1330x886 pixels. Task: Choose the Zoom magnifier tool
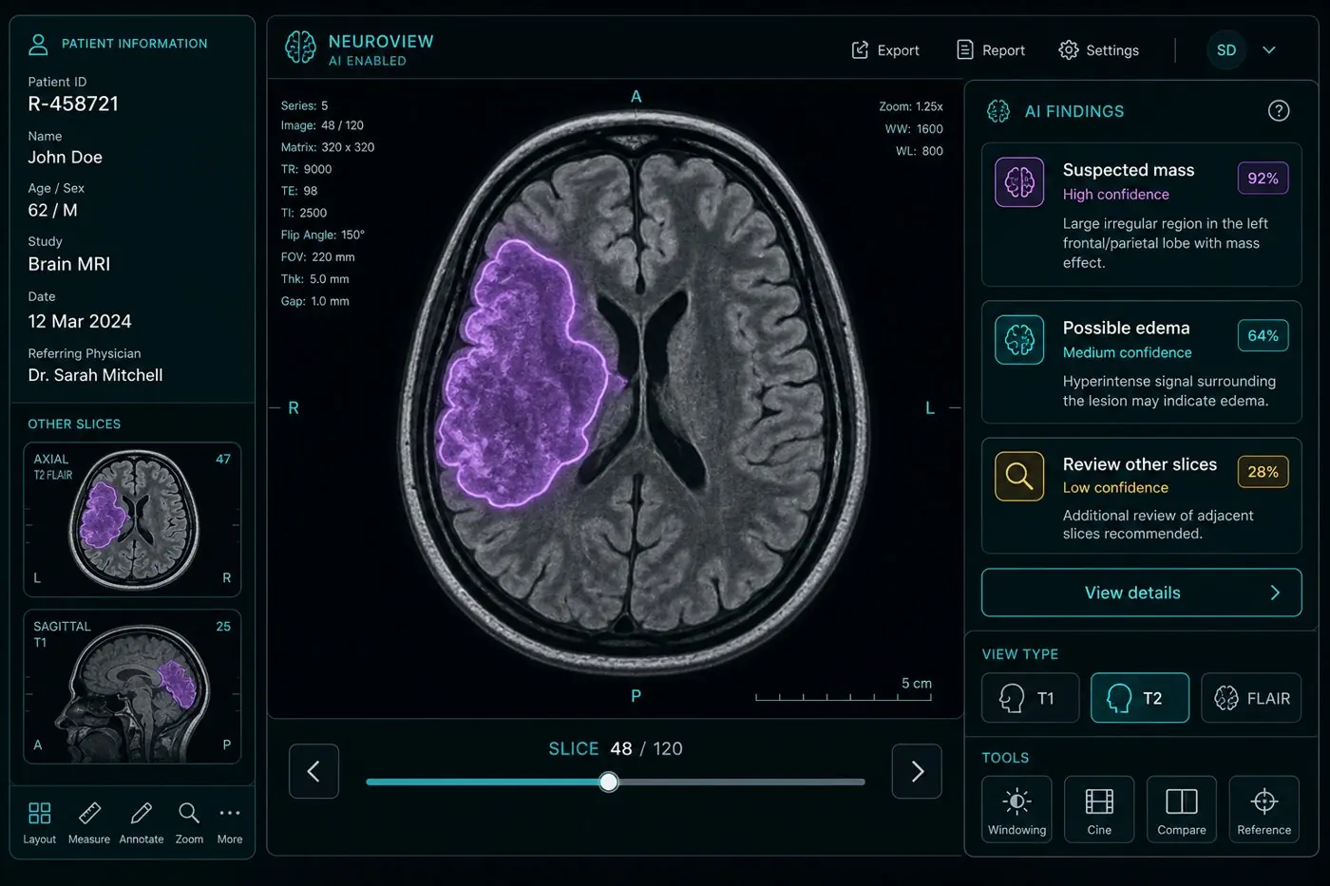click(189, 822)
